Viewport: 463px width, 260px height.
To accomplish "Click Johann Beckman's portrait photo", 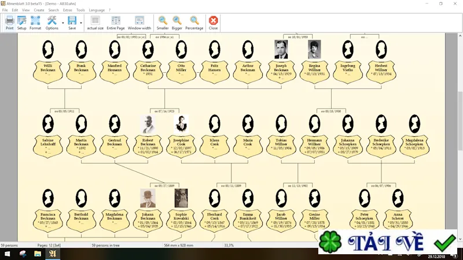I will 148,198.
